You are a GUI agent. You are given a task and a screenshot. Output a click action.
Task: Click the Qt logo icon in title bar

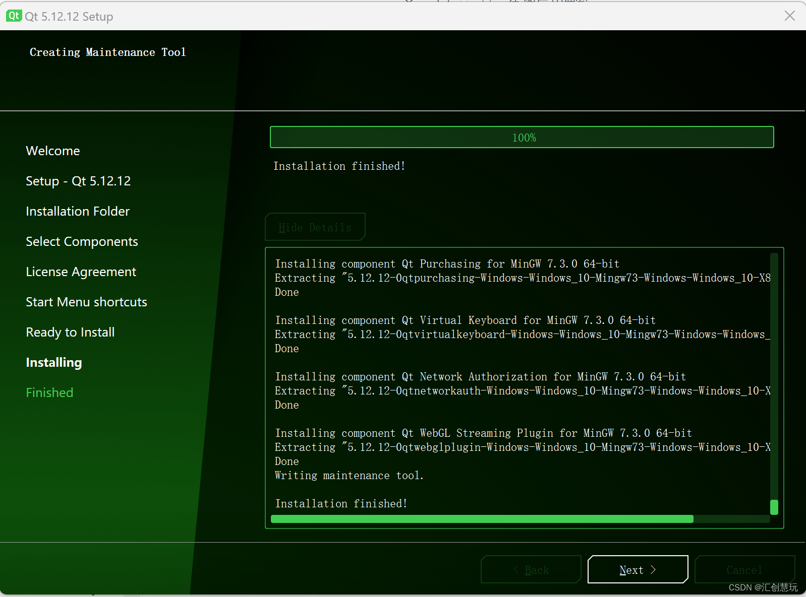(14, 16)
